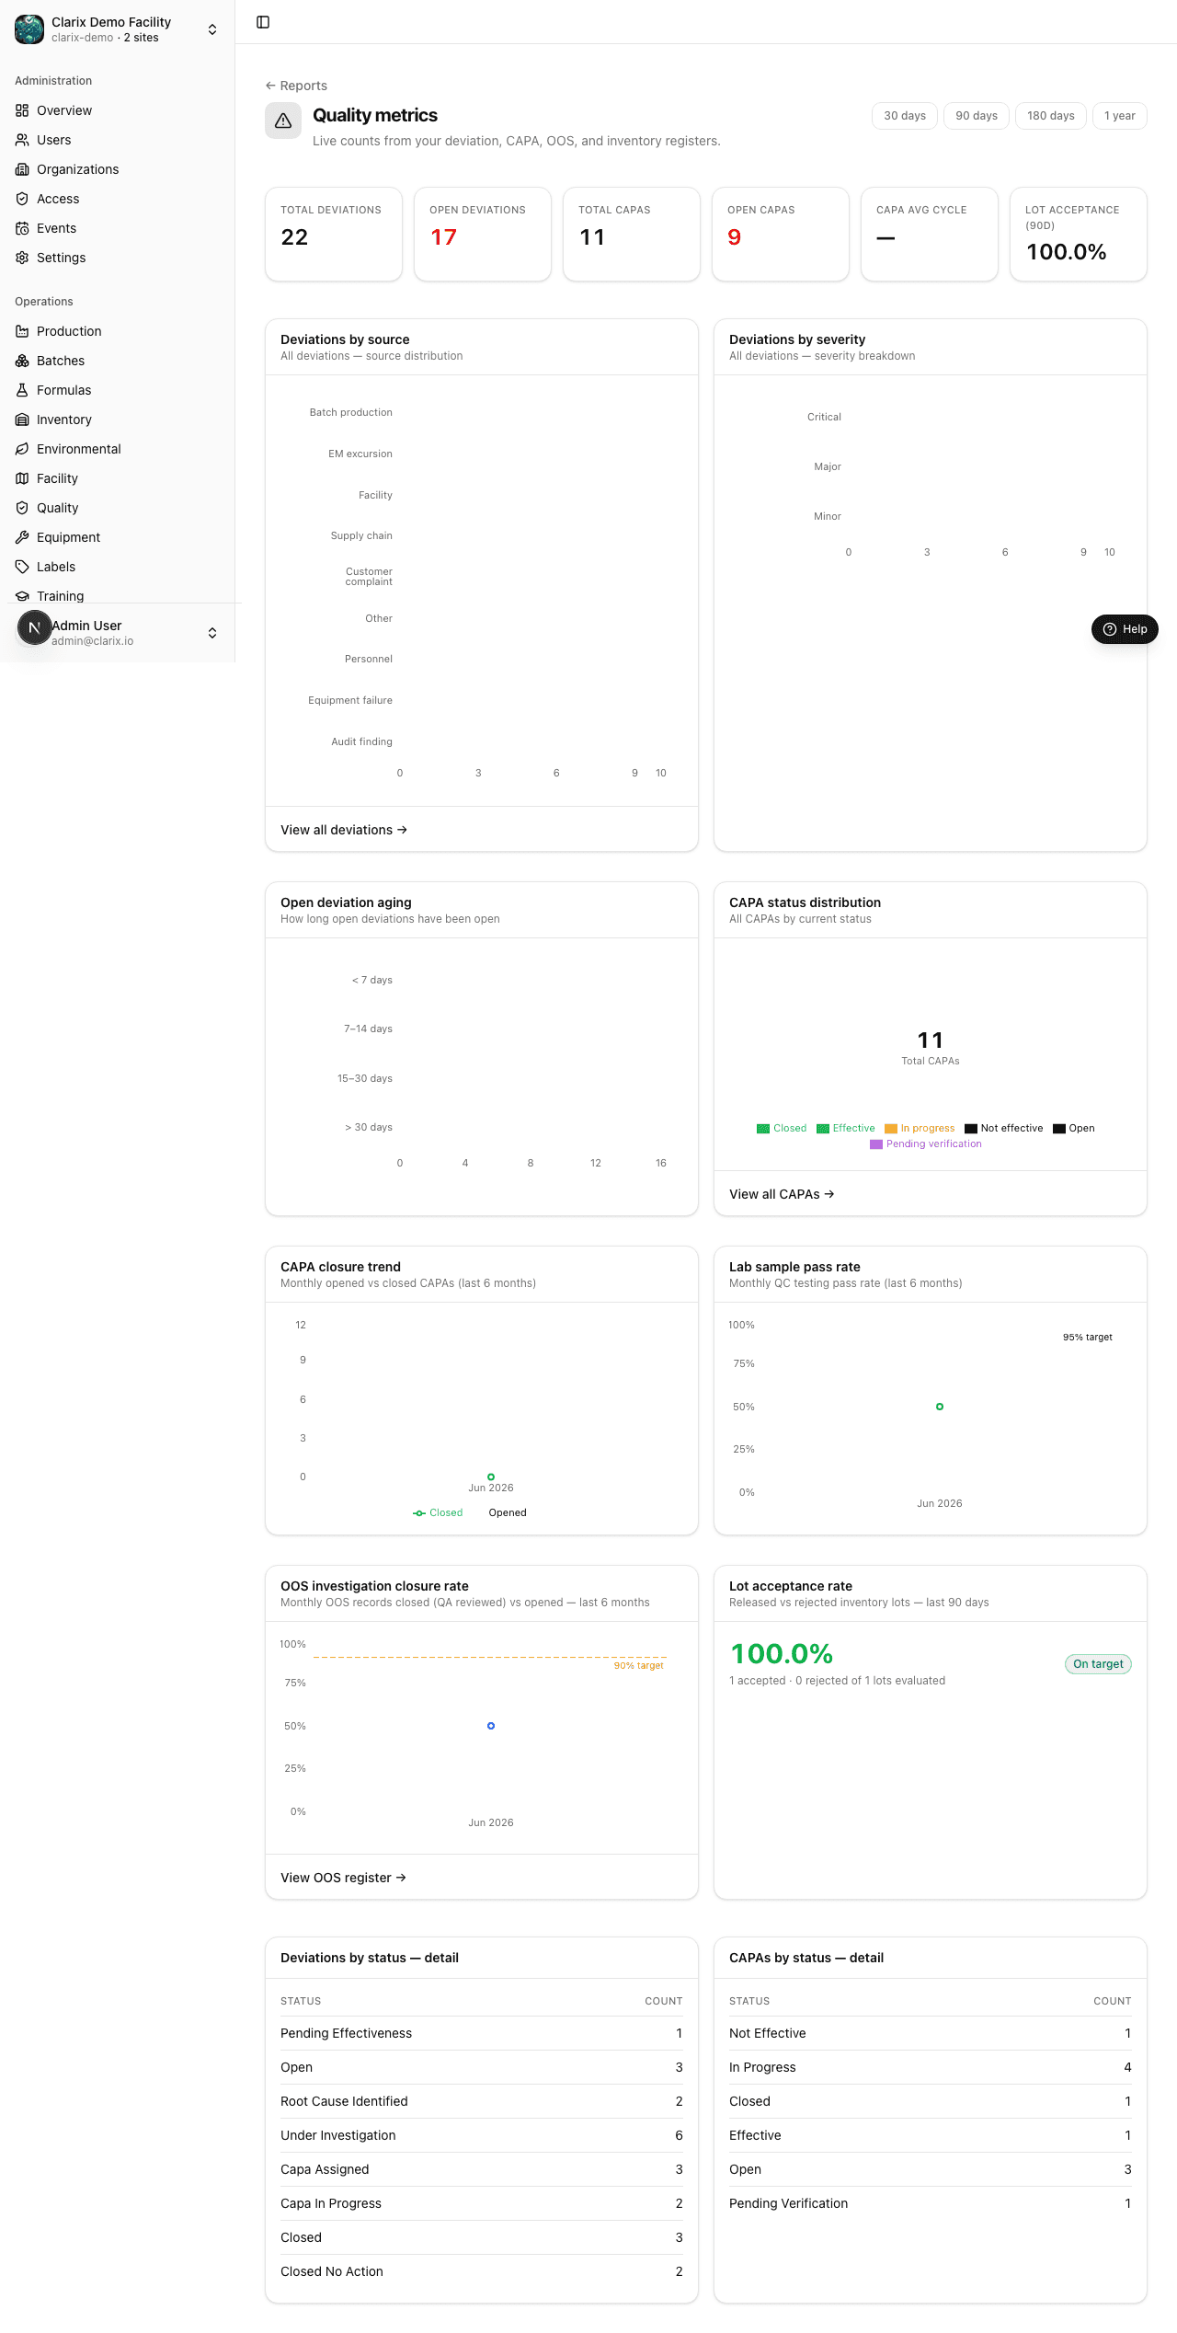Viewport: 1177px width, 2333px height.
Task: Click the Batches boxes icon
Action: click(22, 361)
